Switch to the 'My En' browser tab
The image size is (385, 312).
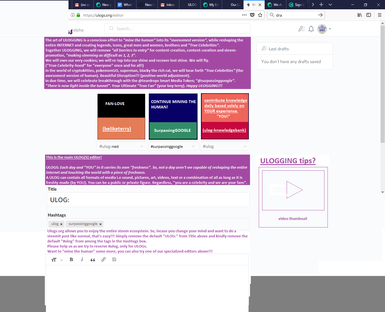(x=211, y=5)
